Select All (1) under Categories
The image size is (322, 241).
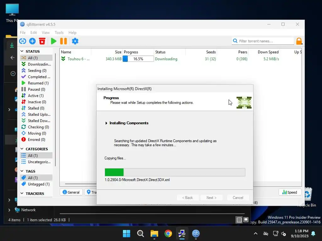[x=36, y=156]
